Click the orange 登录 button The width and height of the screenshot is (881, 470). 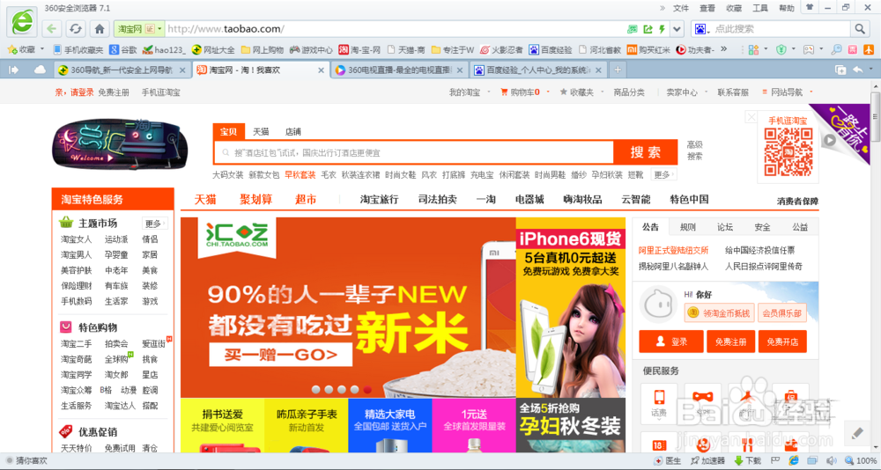coord(670,341)
